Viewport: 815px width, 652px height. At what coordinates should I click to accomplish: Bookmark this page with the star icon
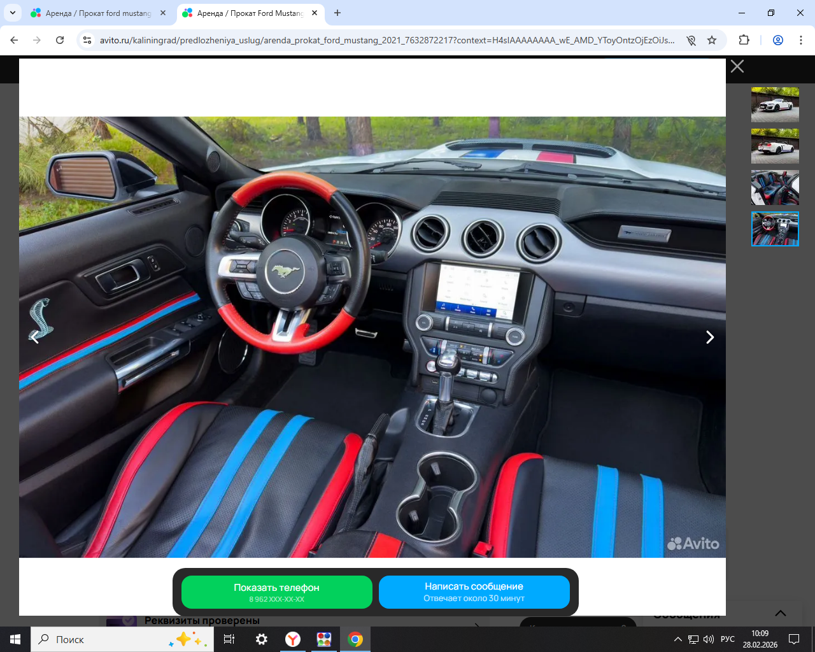point(712,40)
